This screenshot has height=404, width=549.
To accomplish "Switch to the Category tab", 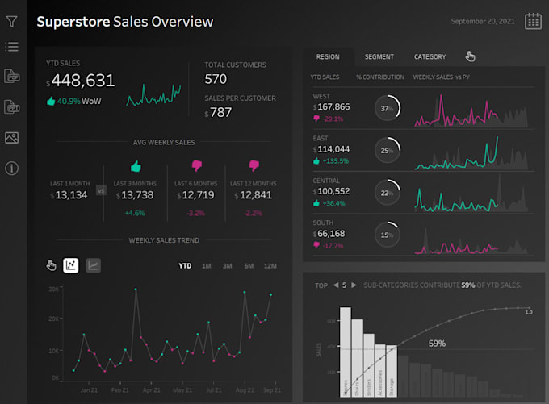I will (430, 56).
